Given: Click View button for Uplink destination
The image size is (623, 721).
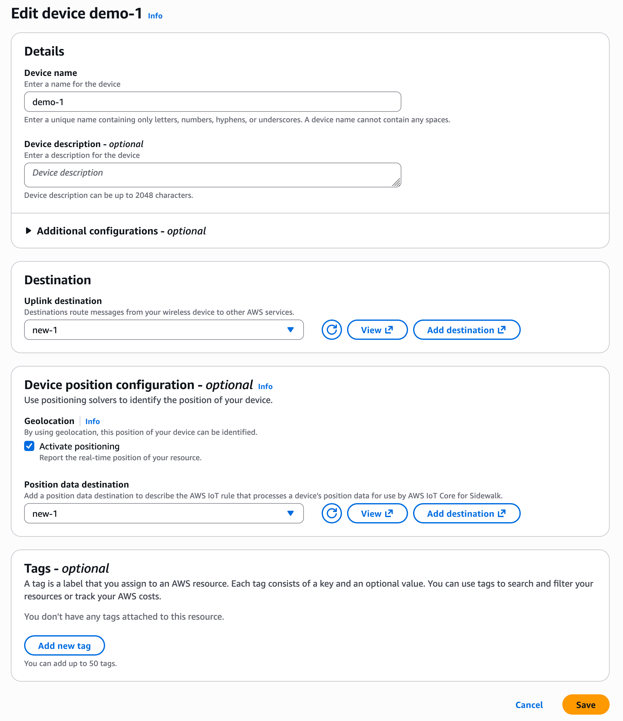Looking at the screenshot, I should pos(377,329).
